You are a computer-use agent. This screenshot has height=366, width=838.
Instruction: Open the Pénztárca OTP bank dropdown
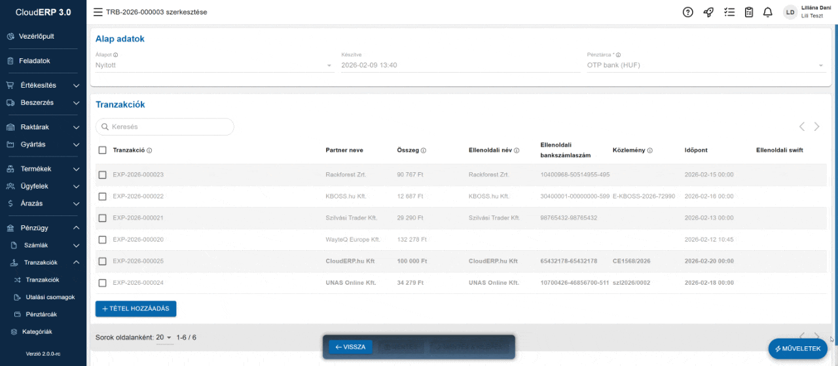706,65
